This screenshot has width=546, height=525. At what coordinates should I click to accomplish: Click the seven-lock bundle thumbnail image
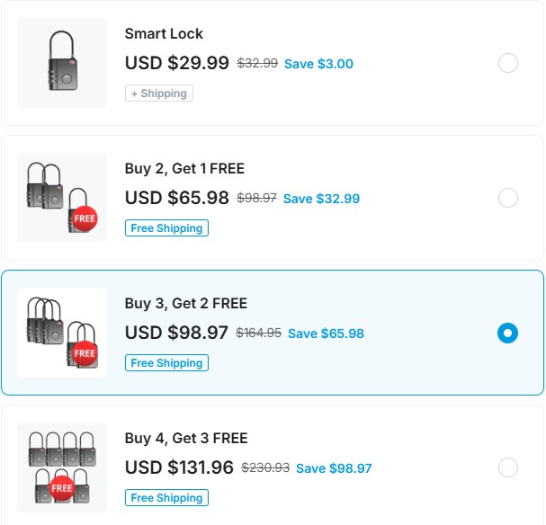tap(61, 467)
